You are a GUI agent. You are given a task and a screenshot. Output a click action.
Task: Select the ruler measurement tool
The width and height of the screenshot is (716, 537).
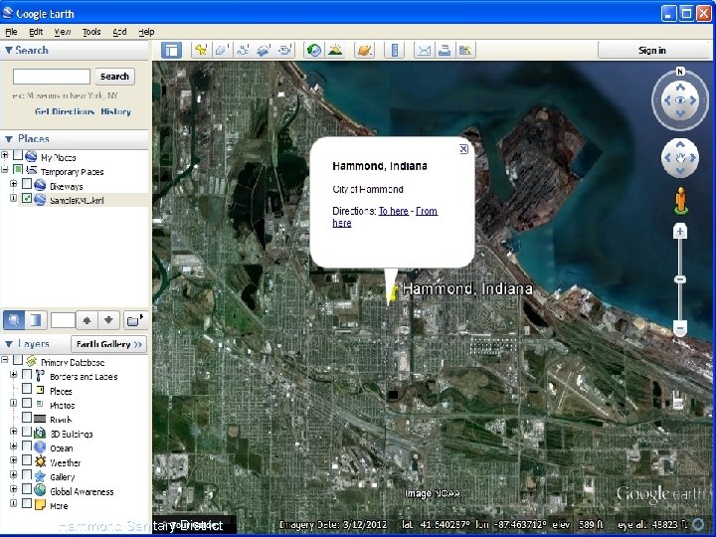[394, 50]
